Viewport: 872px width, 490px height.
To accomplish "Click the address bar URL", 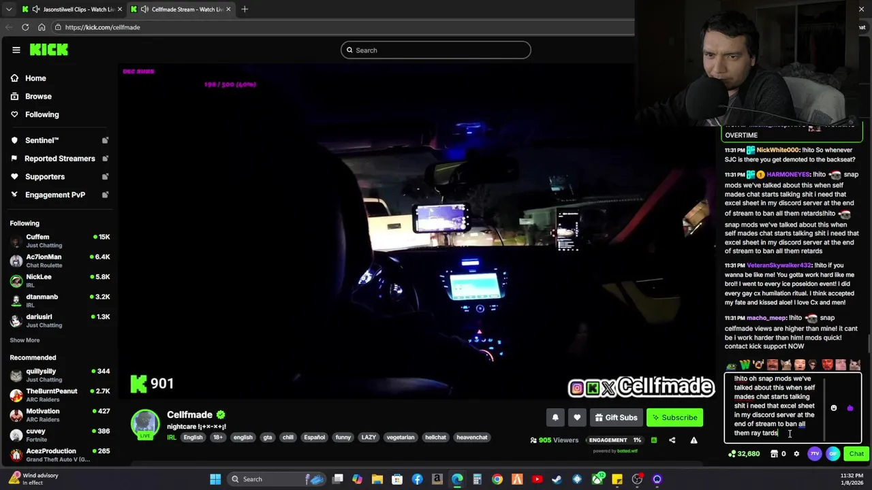I will point(102,27).
